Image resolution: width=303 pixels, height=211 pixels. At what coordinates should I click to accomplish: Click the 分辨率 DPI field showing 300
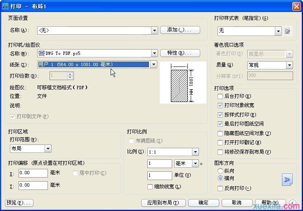point(270,76)
